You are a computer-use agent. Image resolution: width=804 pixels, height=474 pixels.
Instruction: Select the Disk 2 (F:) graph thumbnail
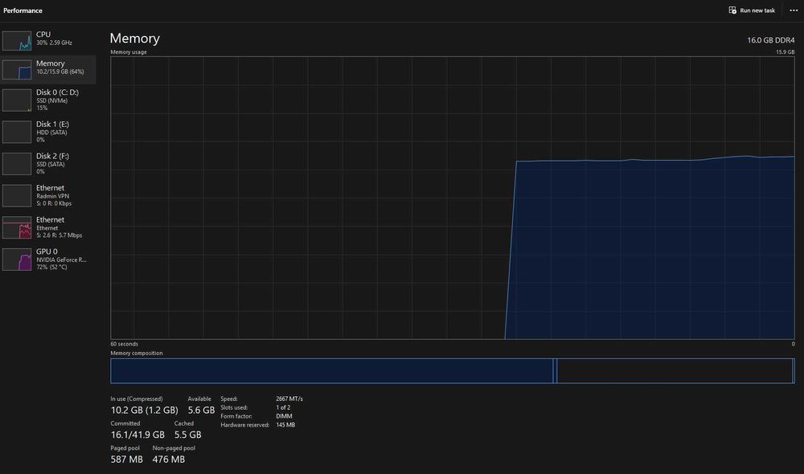coord(17,163)
